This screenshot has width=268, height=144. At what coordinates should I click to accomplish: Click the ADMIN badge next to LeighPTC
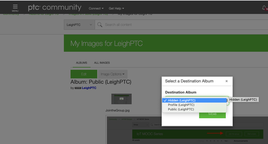pos(78,88)
